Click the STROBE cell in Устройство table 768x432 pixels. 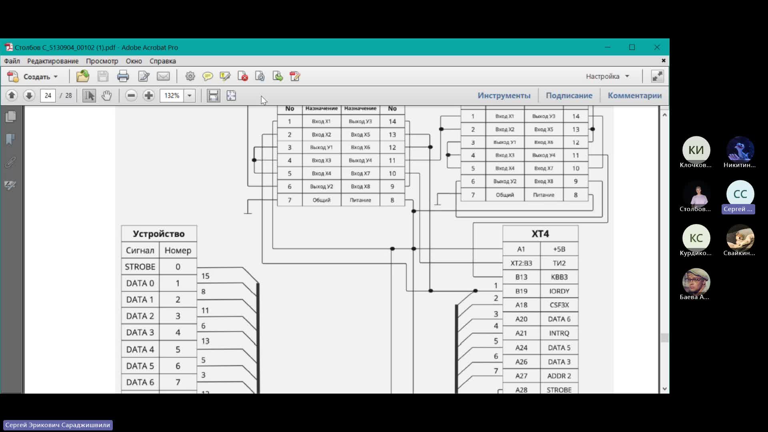140,267
